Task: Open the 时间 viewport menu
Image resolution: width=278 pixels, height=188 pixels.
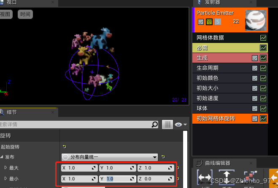Action: coord(25,14)
